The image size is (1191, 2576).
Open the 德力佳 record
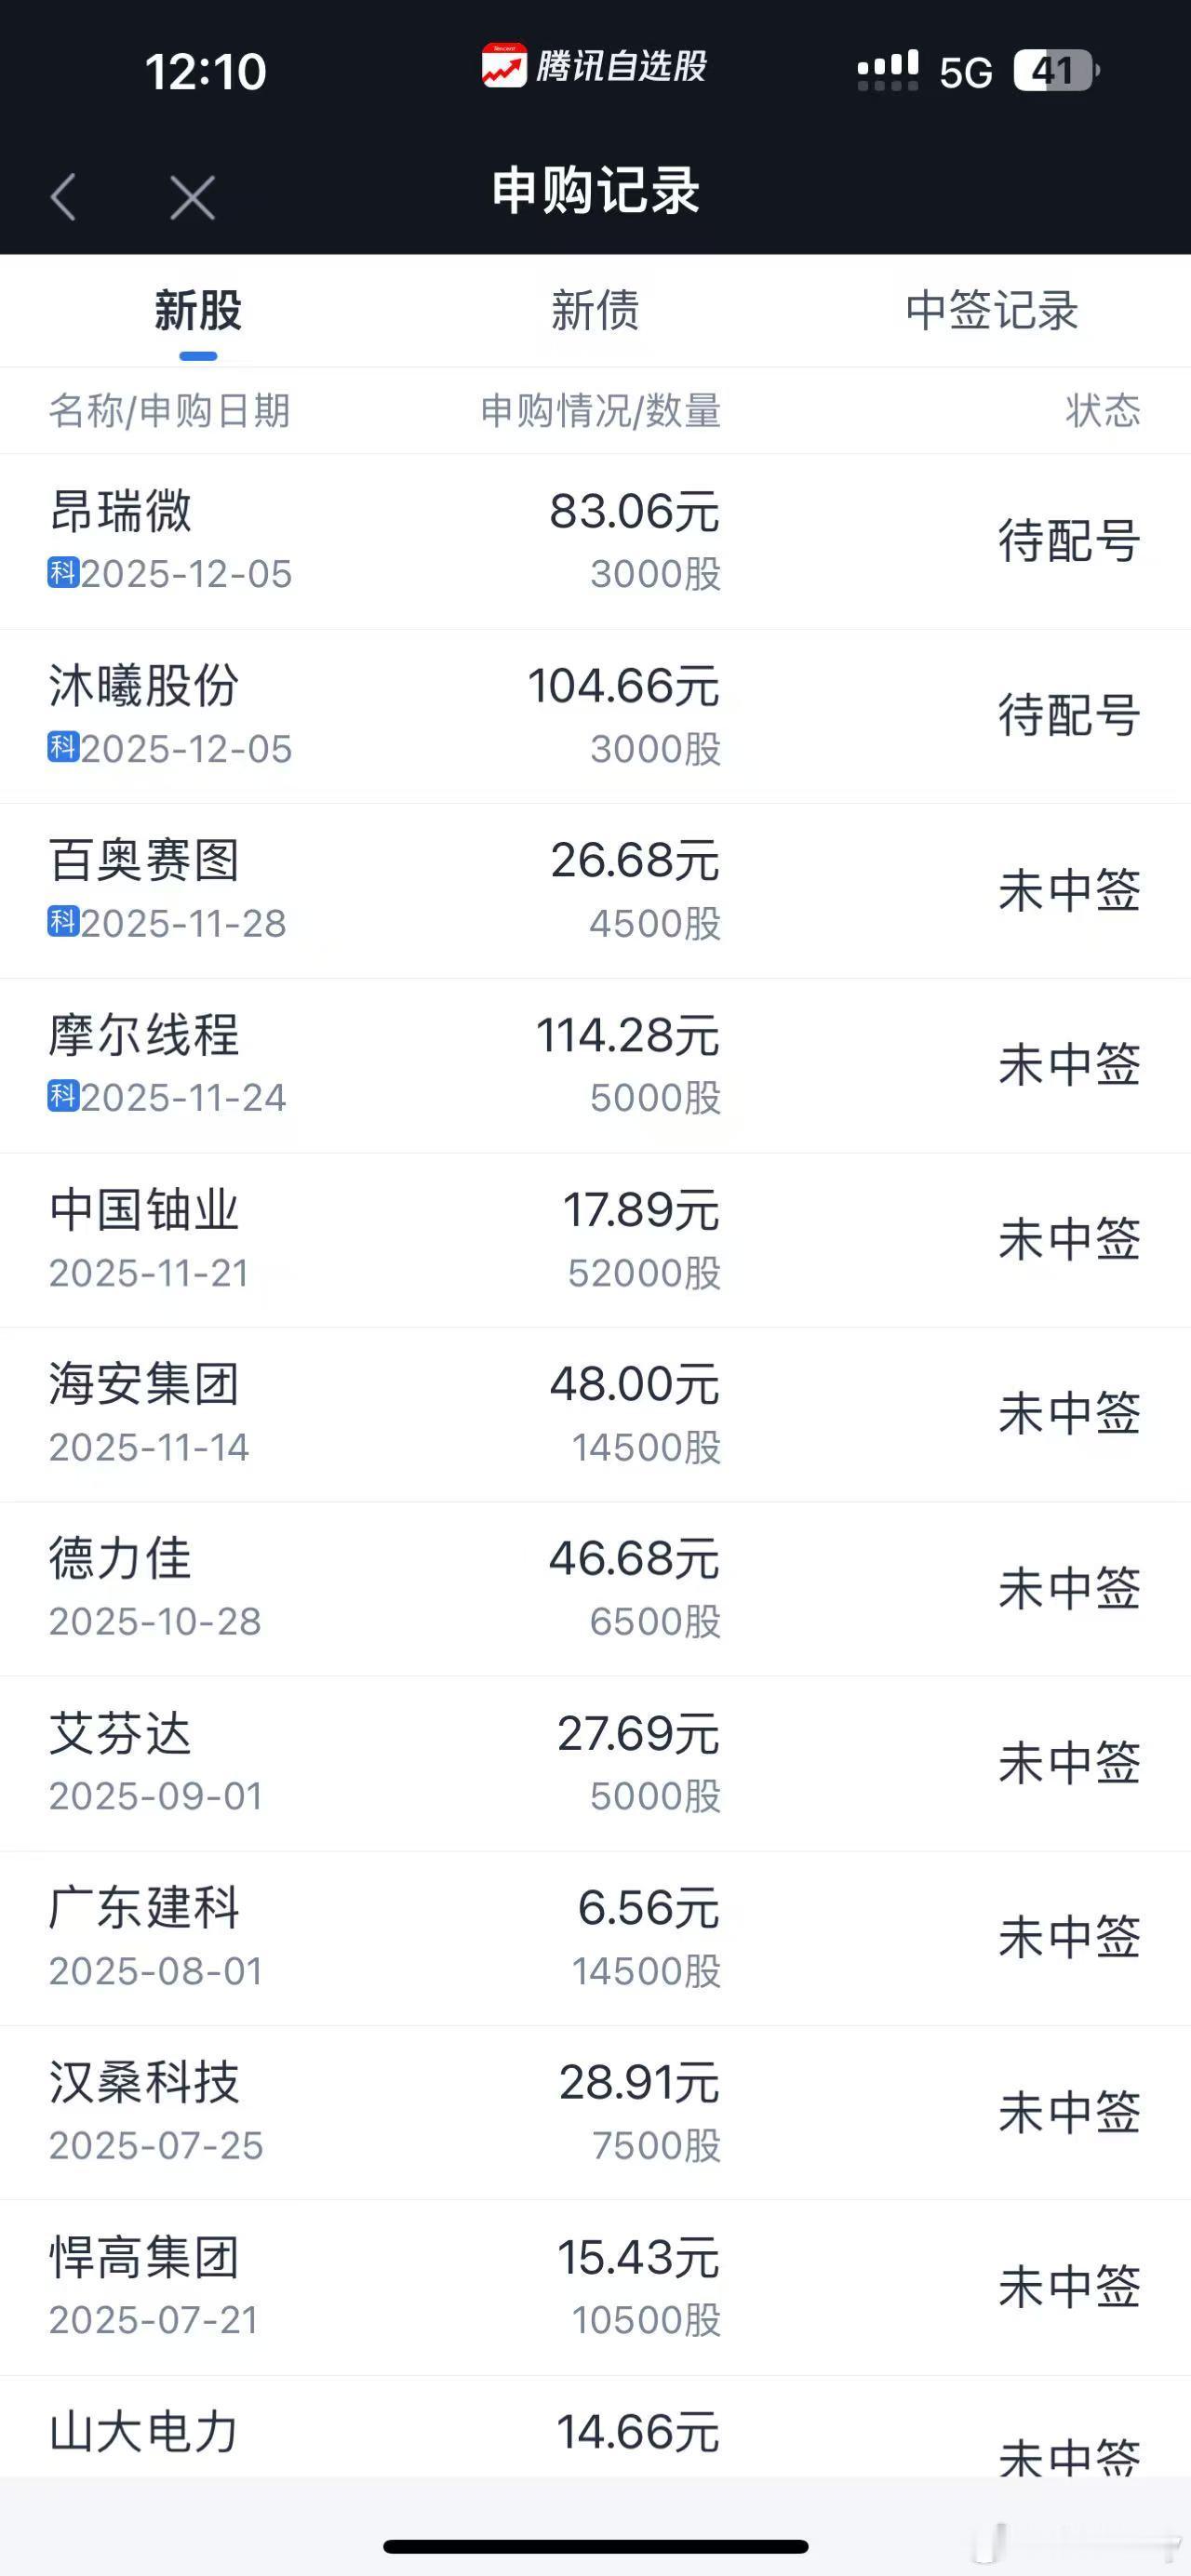pos(595,1589)
